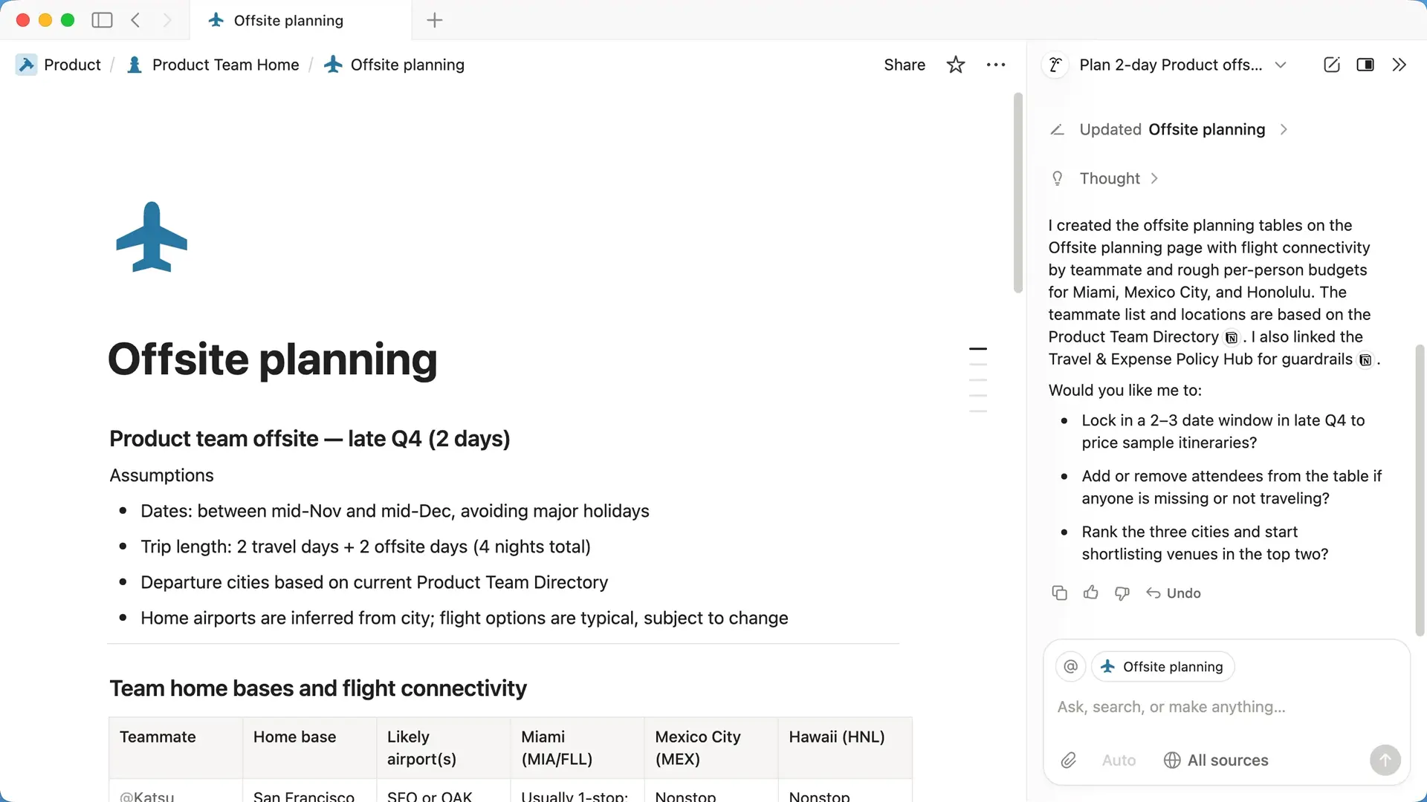This screenshot has height=802, width=1427.
Task: Attach a file to chat
Action: 1068,760
